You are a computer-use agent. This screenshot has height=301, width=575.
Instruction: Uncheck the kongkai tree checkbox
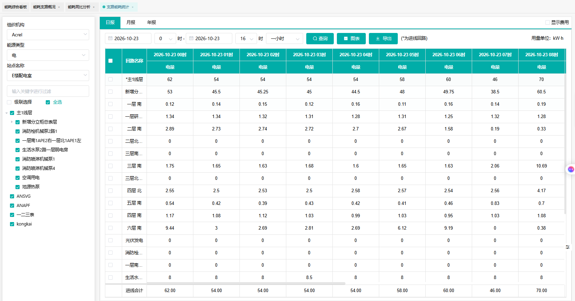[12, 224]
